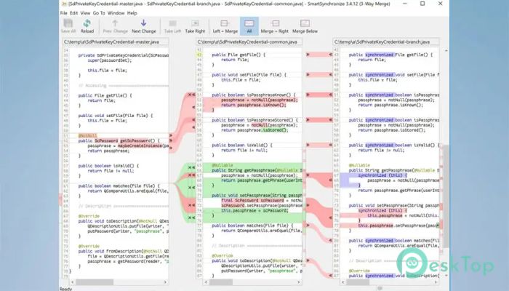The image size is (509, 291).
Task: Open the Go To menu
Action: (99, 13)
